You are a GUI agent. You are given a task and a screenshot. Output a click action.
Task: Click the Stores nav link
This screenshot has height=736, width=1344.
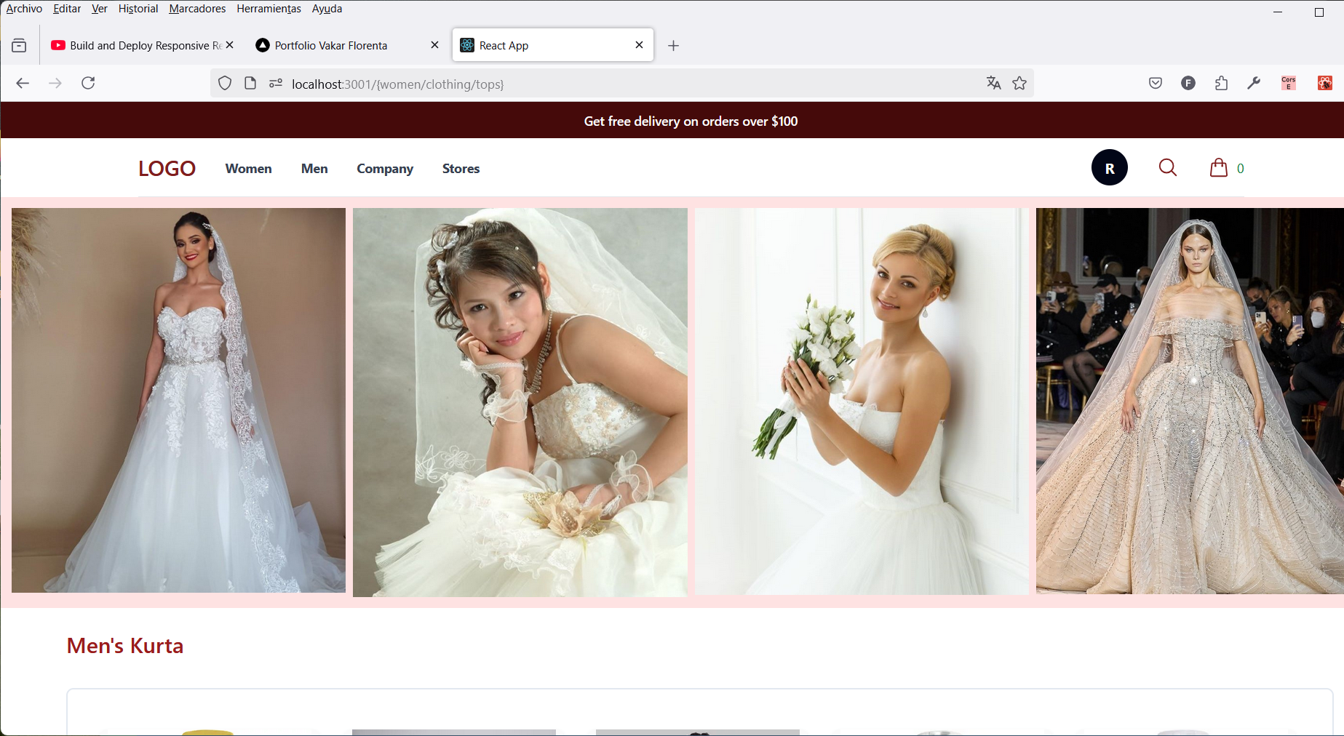click(x=461, y=169)
